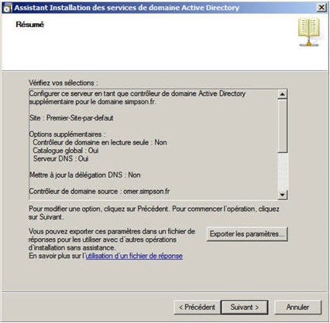
Task: Click the Active Directory book icon
Action: pos(308,32)
